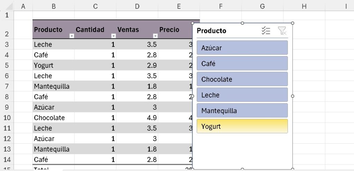Toggle multi-select mode in Producto slicer
The image size is (354, 171).
265,31
